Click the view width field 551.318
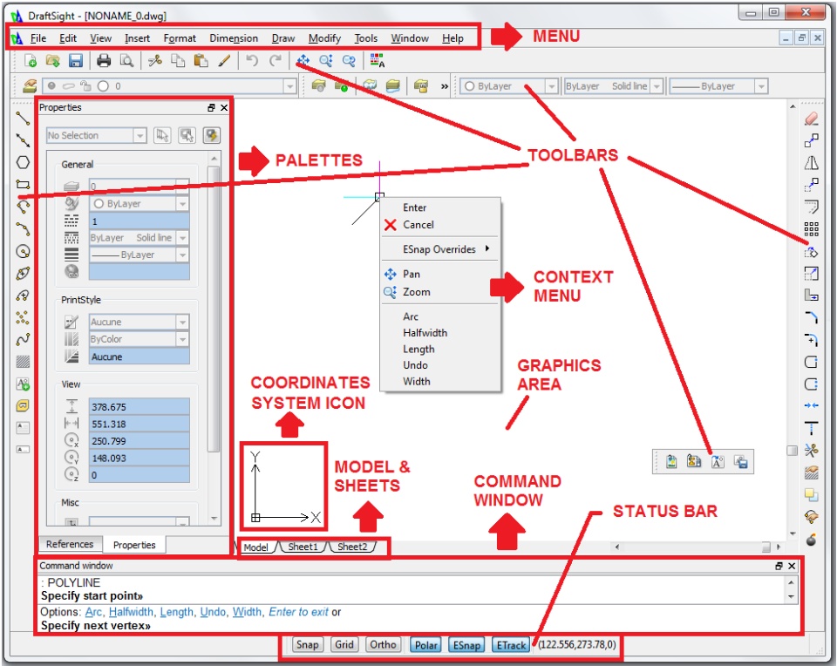The image size is (837, 666). click(x=139, y=424)
